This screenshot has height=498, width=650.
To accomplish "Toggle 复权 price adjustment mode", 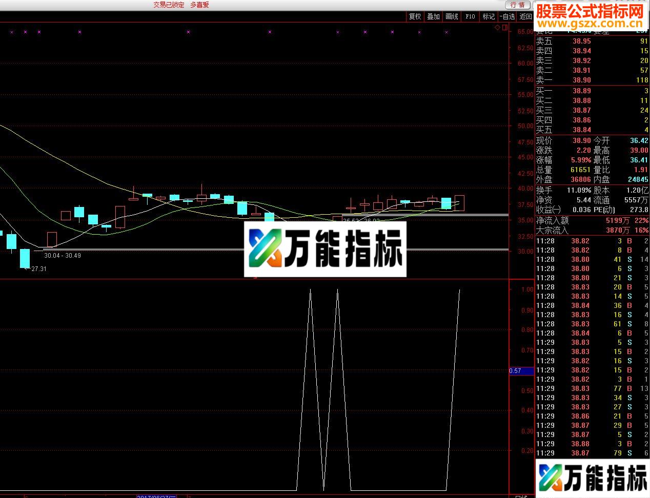I will tap(414, 16).
